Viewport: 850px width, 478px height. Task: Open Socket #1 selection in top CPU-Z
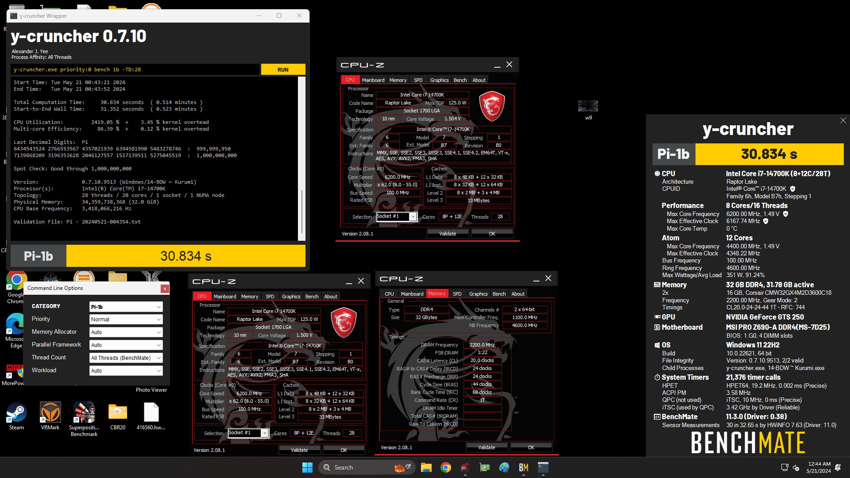pos(397,217)
